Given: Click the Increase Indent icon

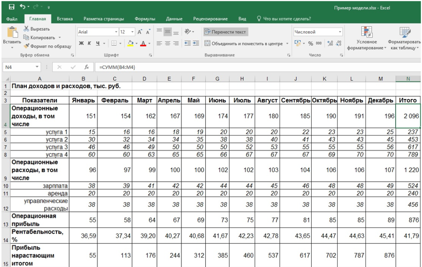Looking at the screenshot, I should pos(196,43).
